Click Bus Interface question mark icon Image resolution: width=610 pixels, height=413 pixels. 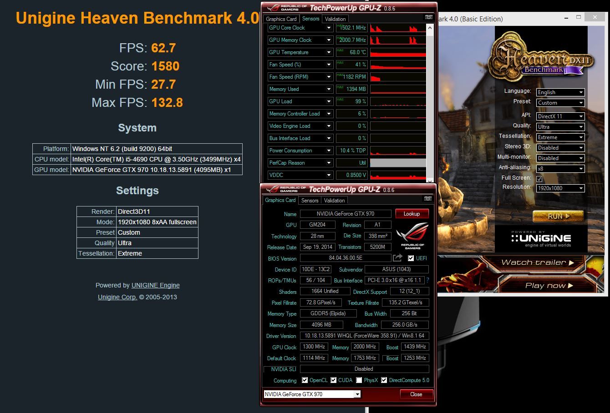(427, 280)
